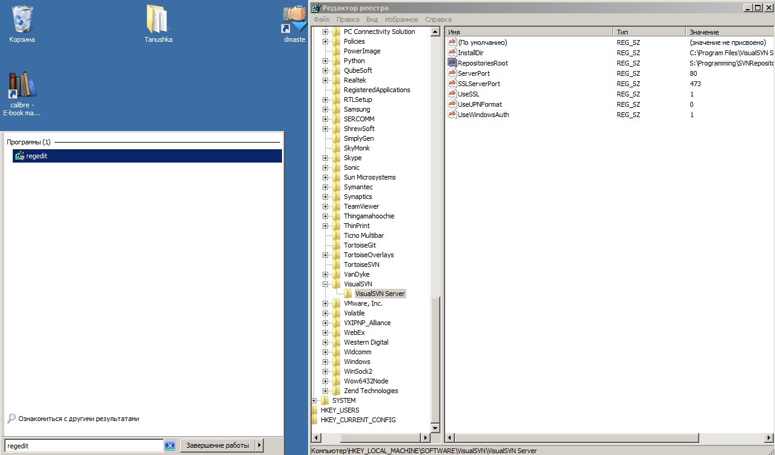The image size is (775, 455).
Task: Click the Завершение работы shutdown button
Action: (x=217, y=445)
